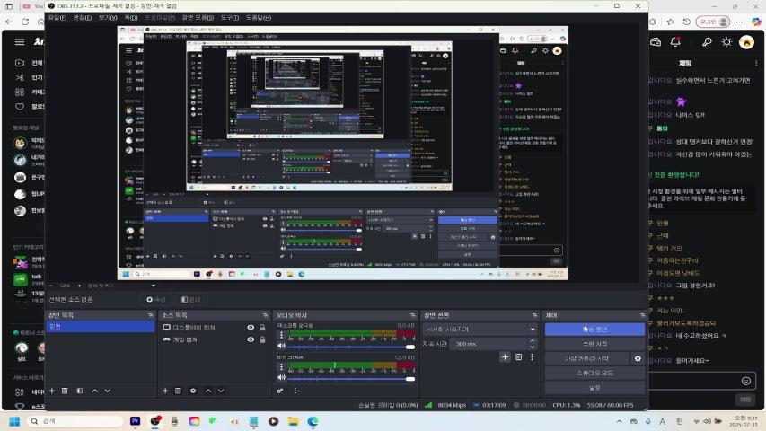Viewport: 766px width, 431px height.
Task: Pop out the audio mixer dock icon
Action: pyautogui.click(x=413, y=315)
